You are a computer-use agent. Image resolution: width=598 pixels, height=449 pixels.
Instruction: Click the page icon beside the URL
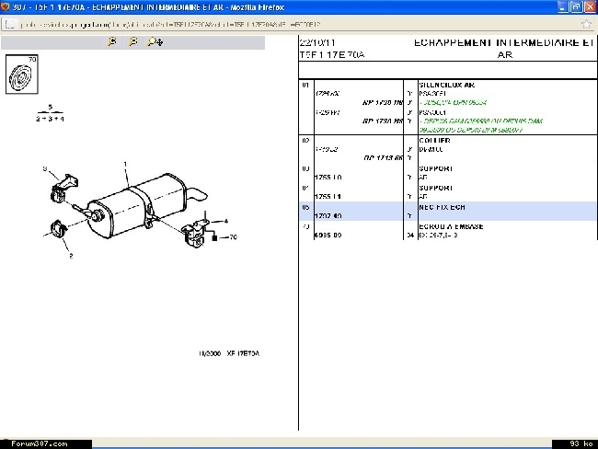tap(10, 25)
